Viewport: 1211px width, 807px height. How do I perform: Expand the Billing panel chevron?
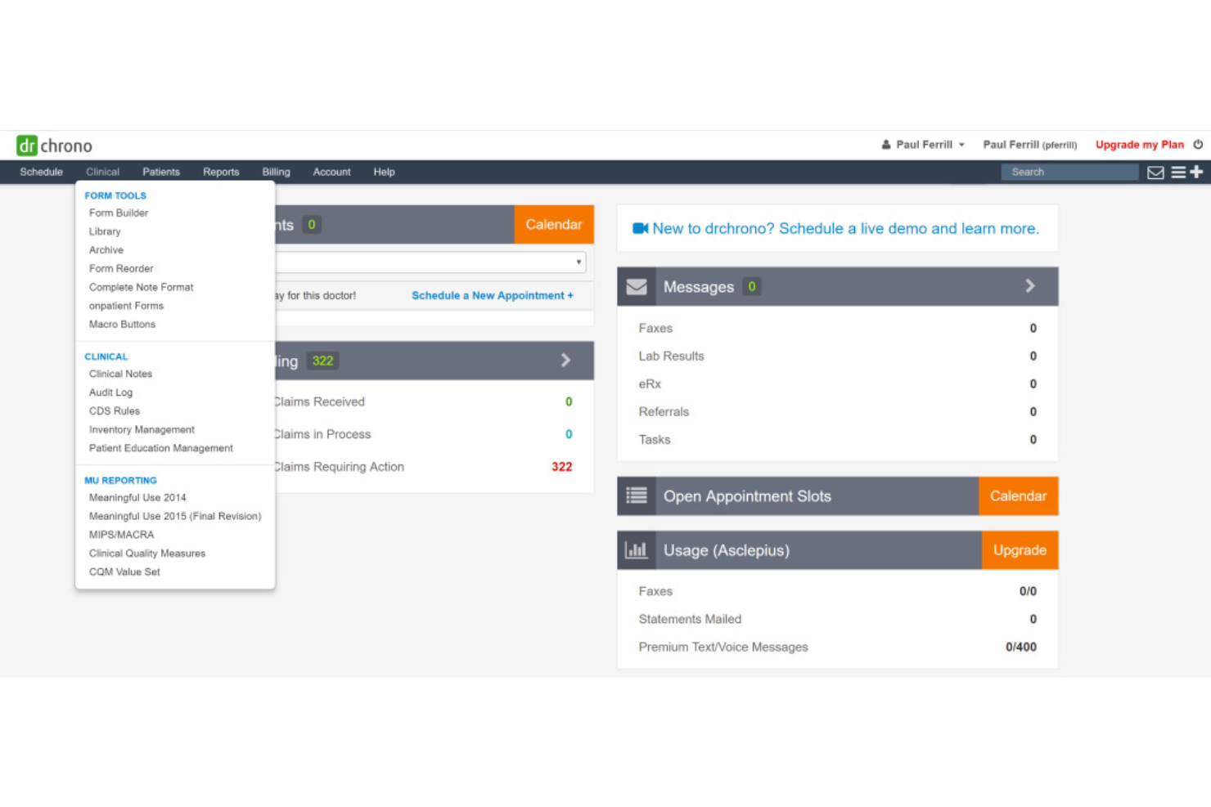(565, 360)
